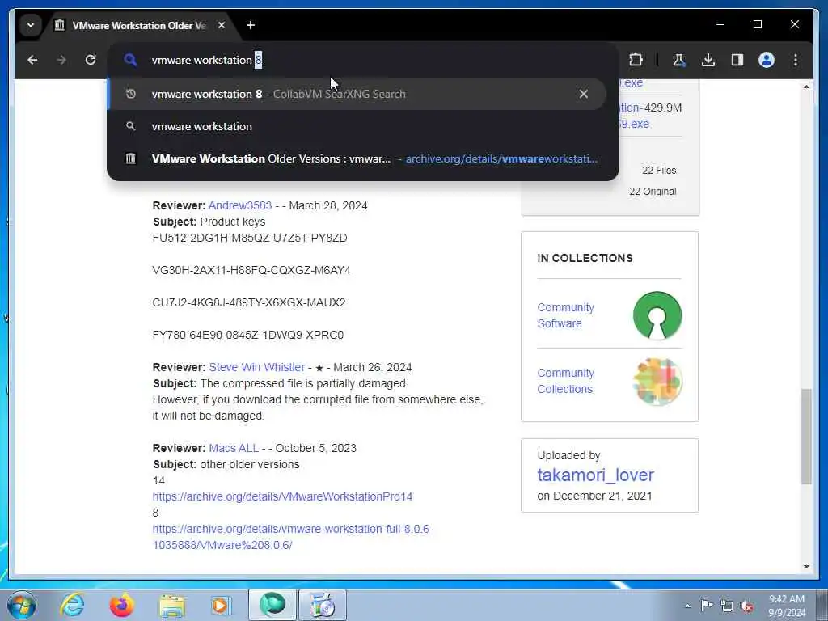The height and width of the screenshot is (621, 828).
Task: Reload the page with the refresh icon
Action: [x=91, y=60]
